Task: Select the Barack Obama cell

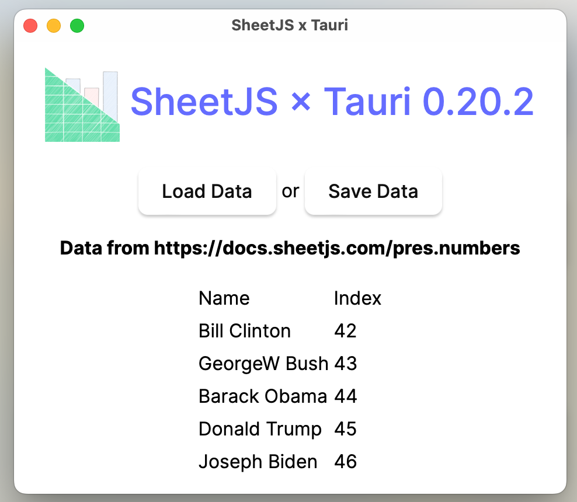Action: pos(263,396)
